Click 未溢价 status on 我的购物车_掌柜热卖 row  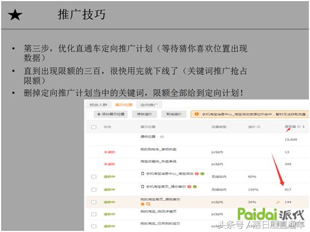point(109,152)
